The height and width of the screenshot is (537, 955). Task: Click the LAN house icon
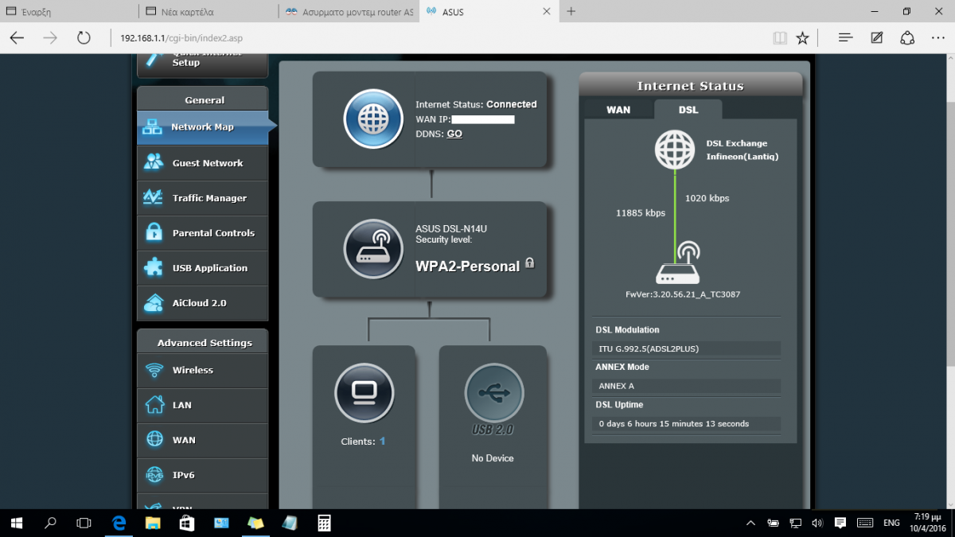click(154, 405)
